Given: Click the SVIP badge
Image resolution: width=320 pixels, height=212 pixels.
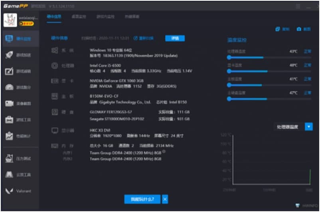Looking at the screenshot, I should 26,24.
